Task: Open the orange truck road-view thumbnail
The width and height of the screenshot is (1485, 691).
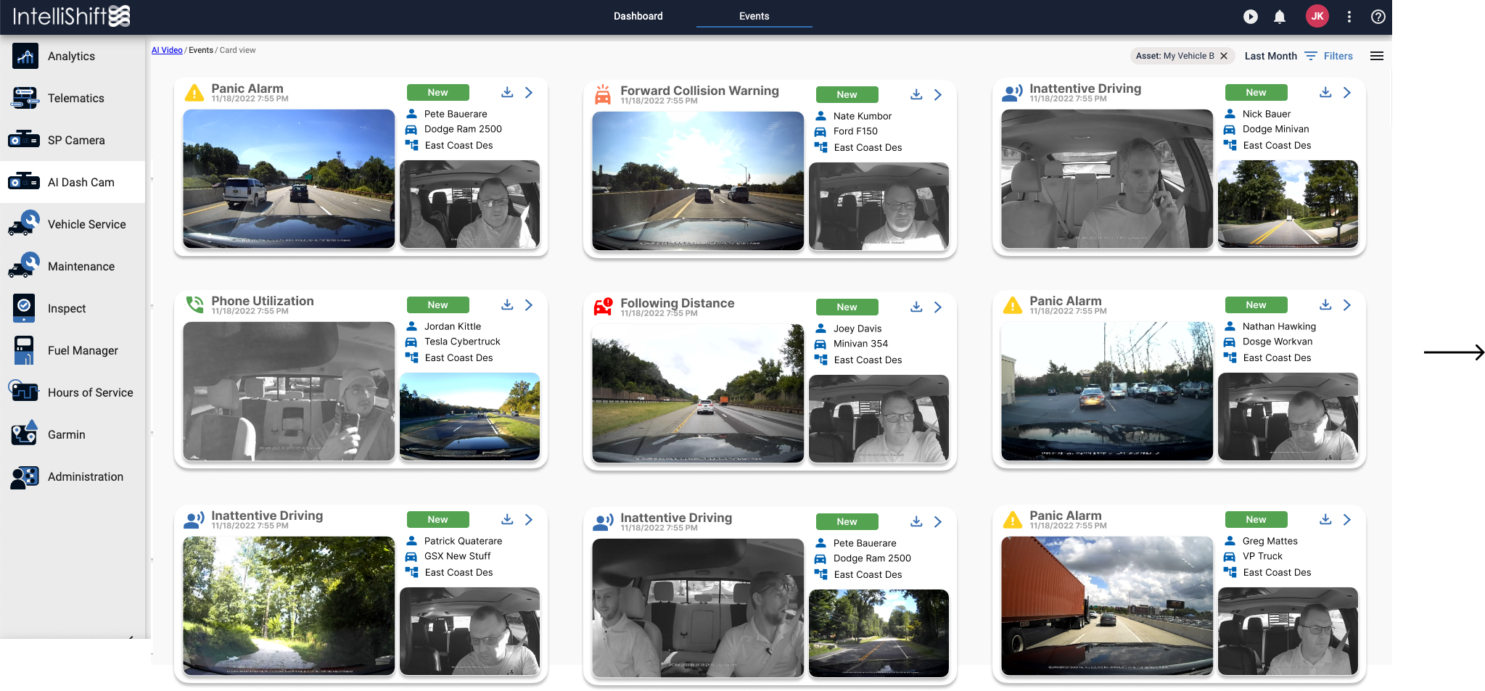Action: (1106, 605)
